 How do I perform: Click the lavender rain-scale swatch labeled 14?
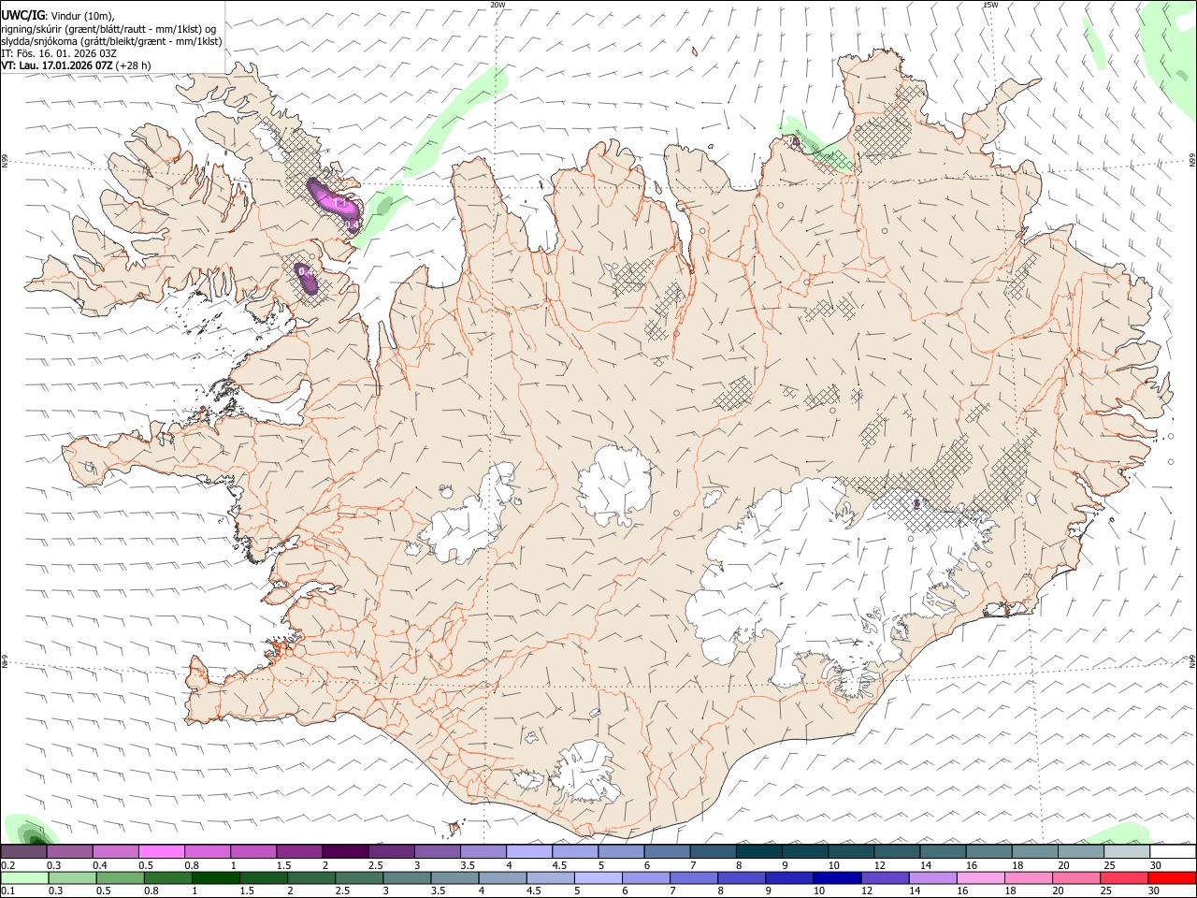932,878
